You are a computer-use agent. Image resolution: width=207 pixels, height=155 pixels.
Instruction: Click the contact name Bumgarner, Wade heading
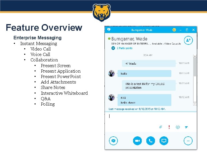pyautogui.click(x=129, y=39)
